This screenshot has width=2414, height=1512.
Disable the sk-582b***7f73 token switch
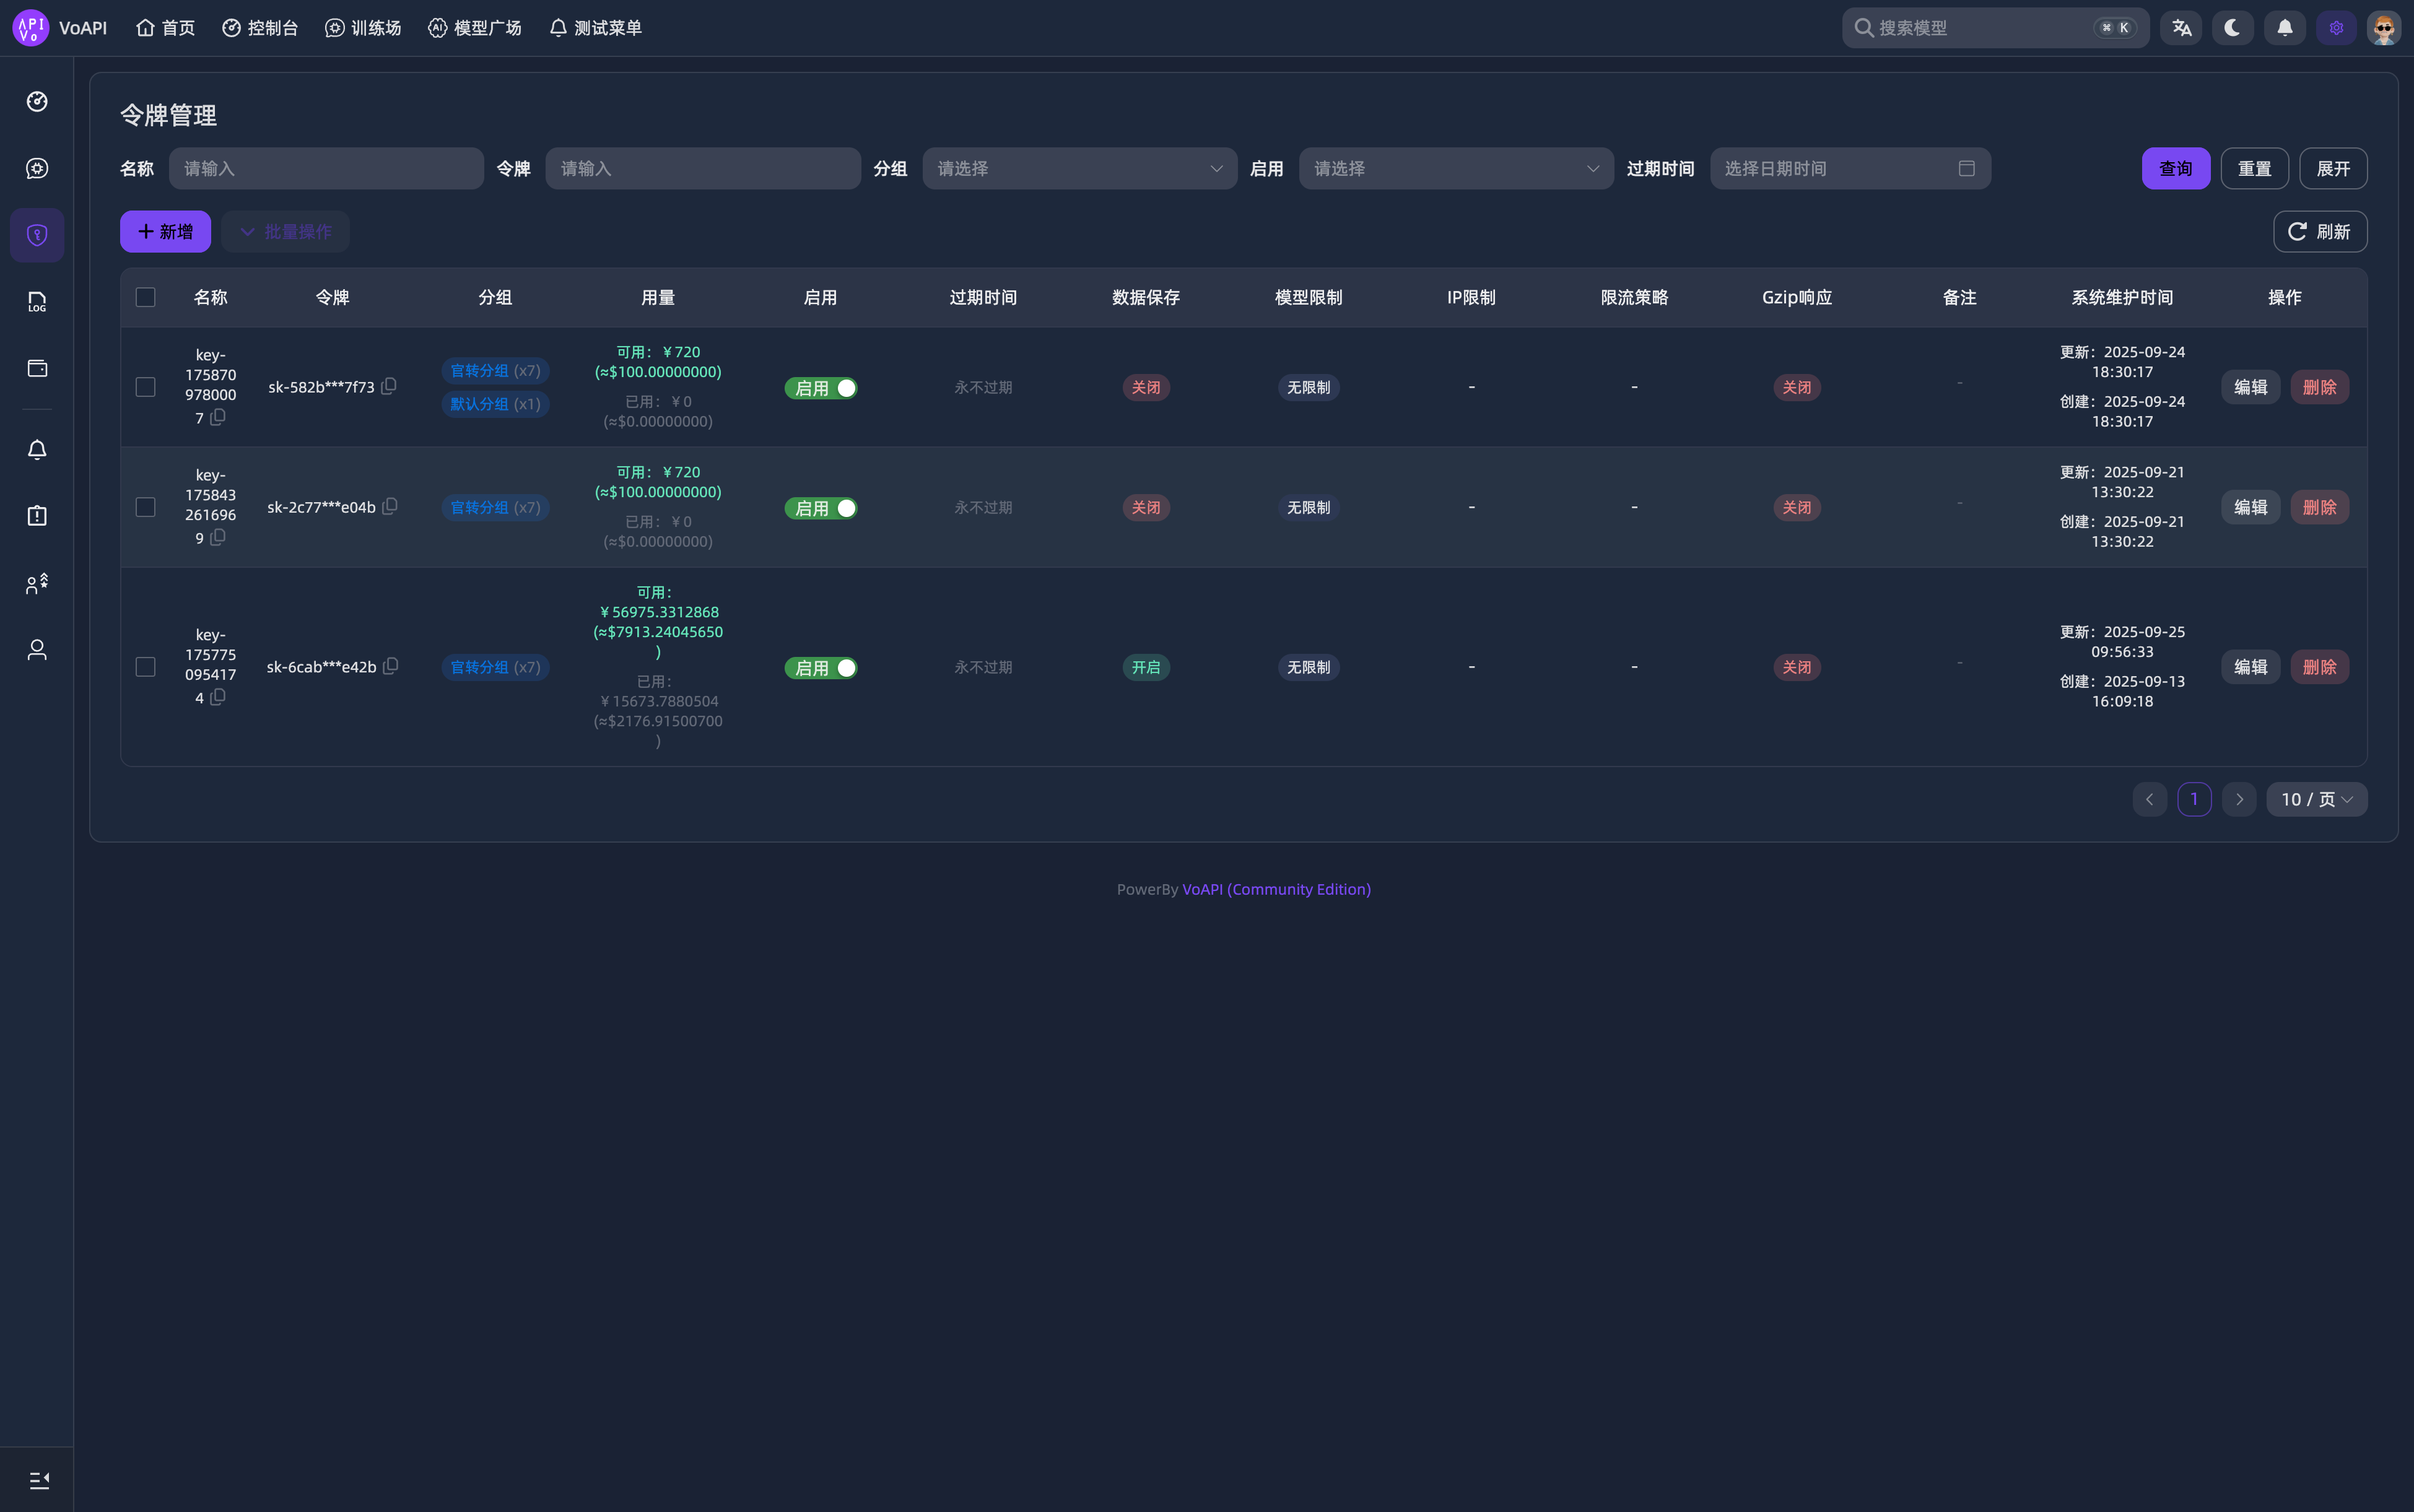(x=821, y=388)
